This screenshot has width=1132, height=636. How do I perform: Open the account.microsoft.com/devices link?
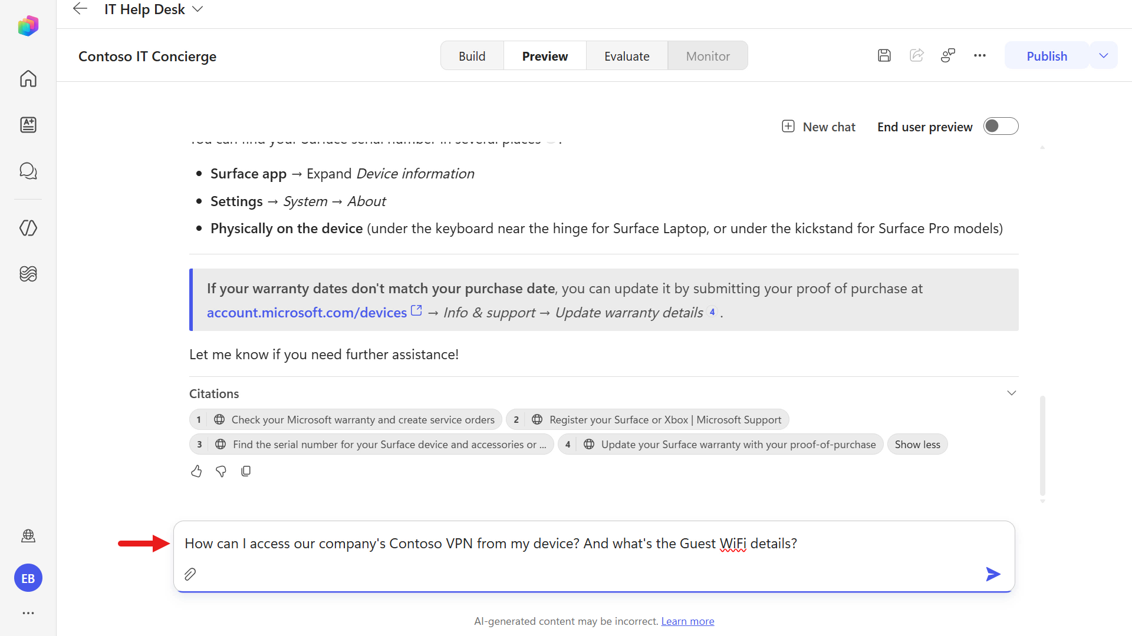[x=307, y=313]
